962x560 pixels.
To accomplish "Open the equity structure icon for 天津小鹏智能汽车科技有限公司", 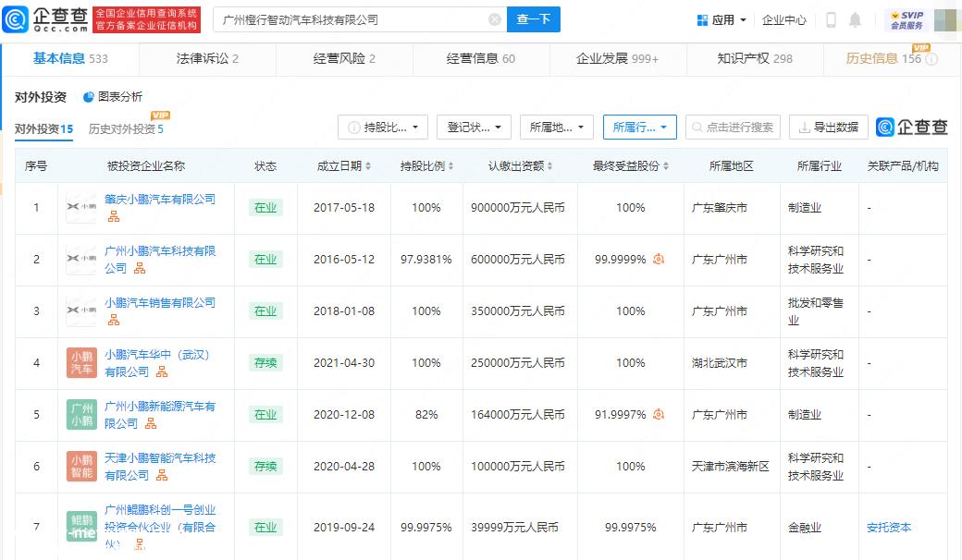I will pyautogui.click(x=162, y=476).
